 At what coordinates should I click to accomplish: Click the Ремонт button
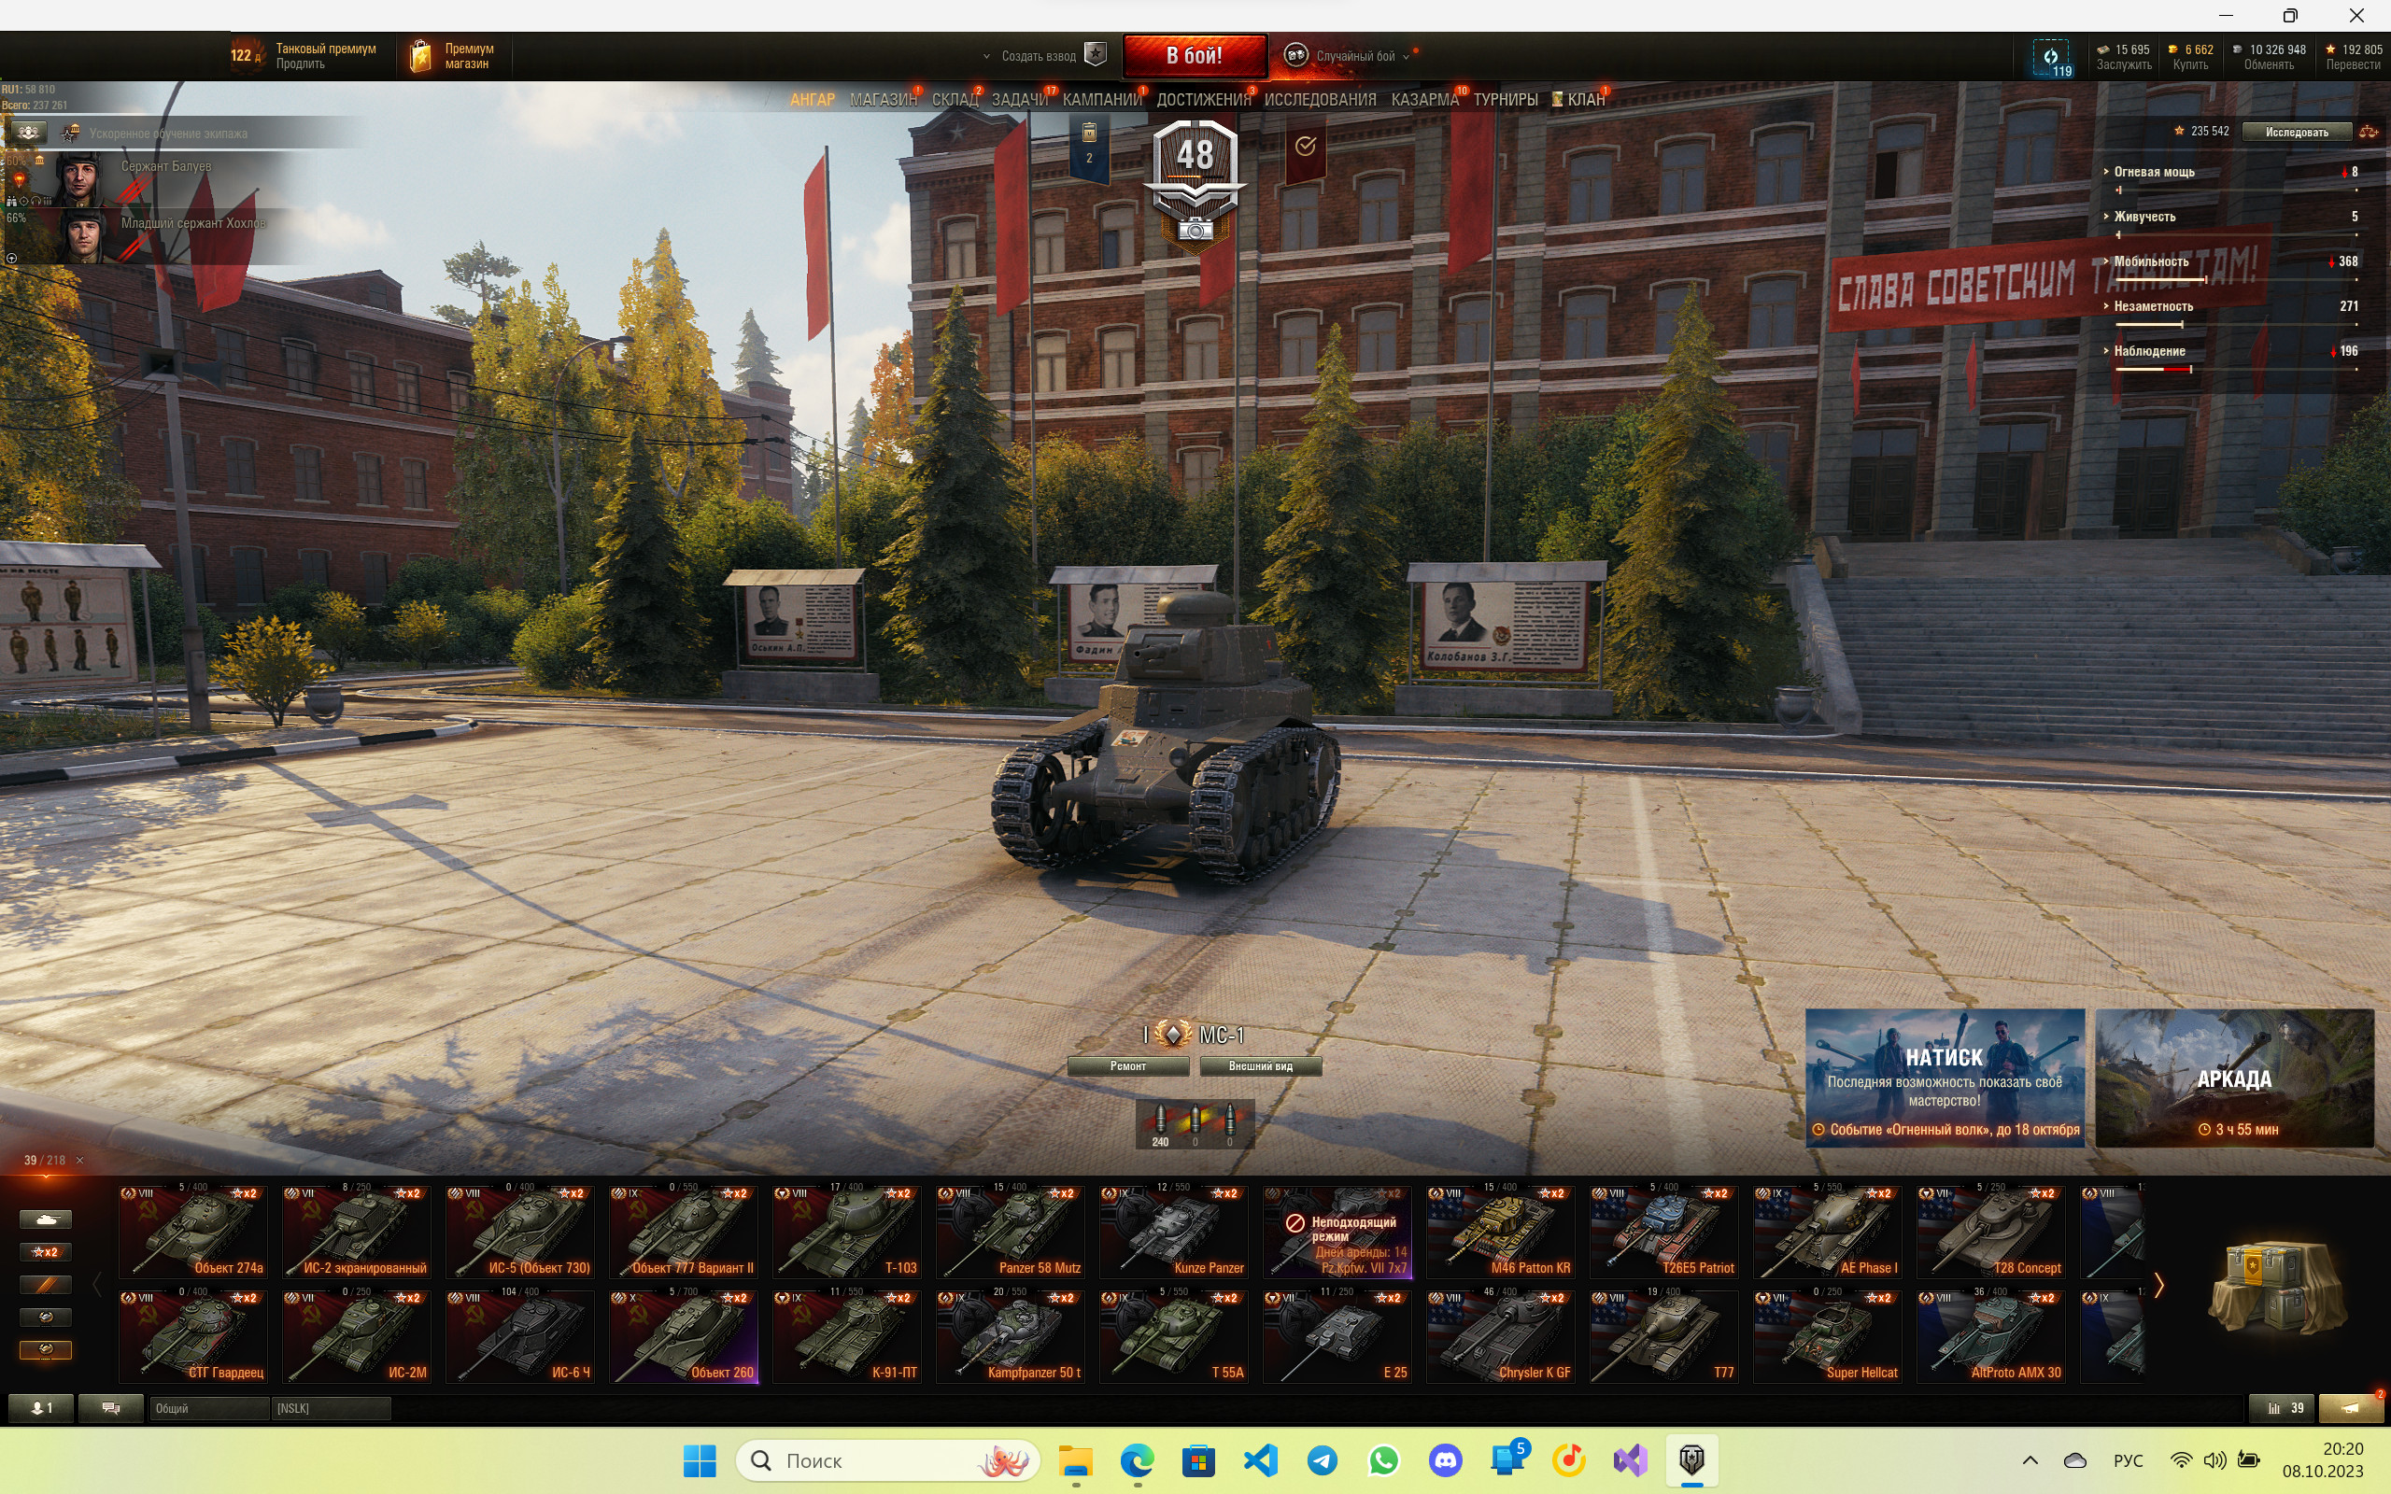(1127, 1066)
